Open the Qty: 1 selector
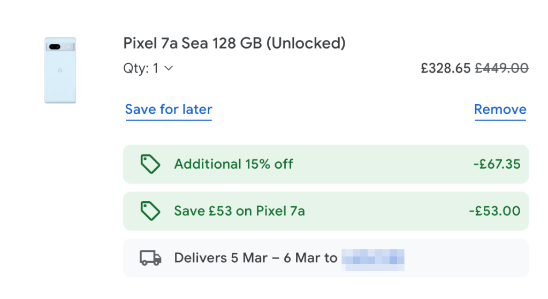The width and height of the screenshot is (548, 299). click(148, 68)
